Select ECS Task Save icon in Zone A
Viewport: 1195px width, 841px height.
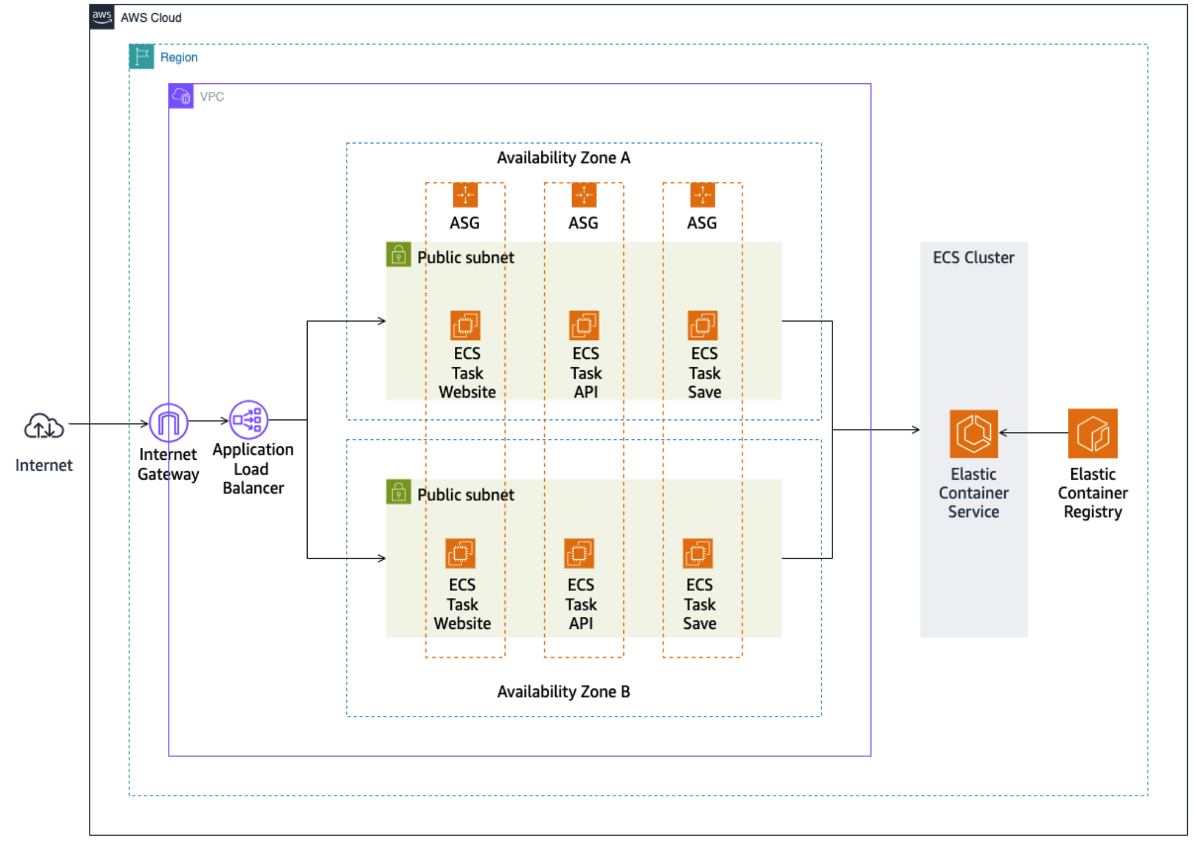703,326
